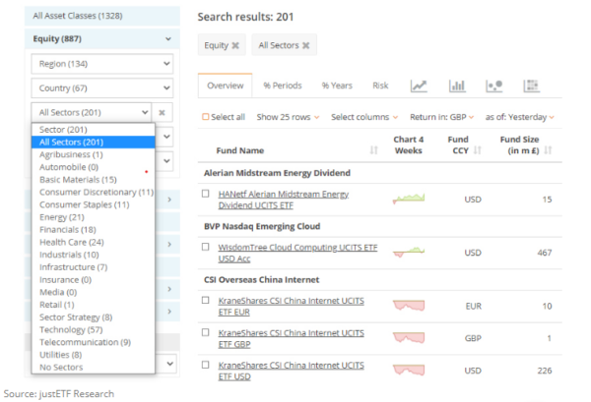The height and width of the screenshot is (402, 591).
Task: Toggle the All Sectors (201) dropdown
Action: tap(92, 112)
